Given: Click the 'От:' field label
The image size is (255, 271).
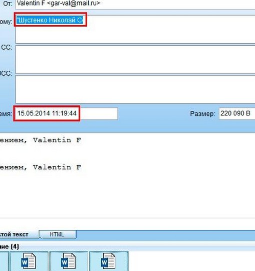Looking at the screenshot, I should [8, 4].
